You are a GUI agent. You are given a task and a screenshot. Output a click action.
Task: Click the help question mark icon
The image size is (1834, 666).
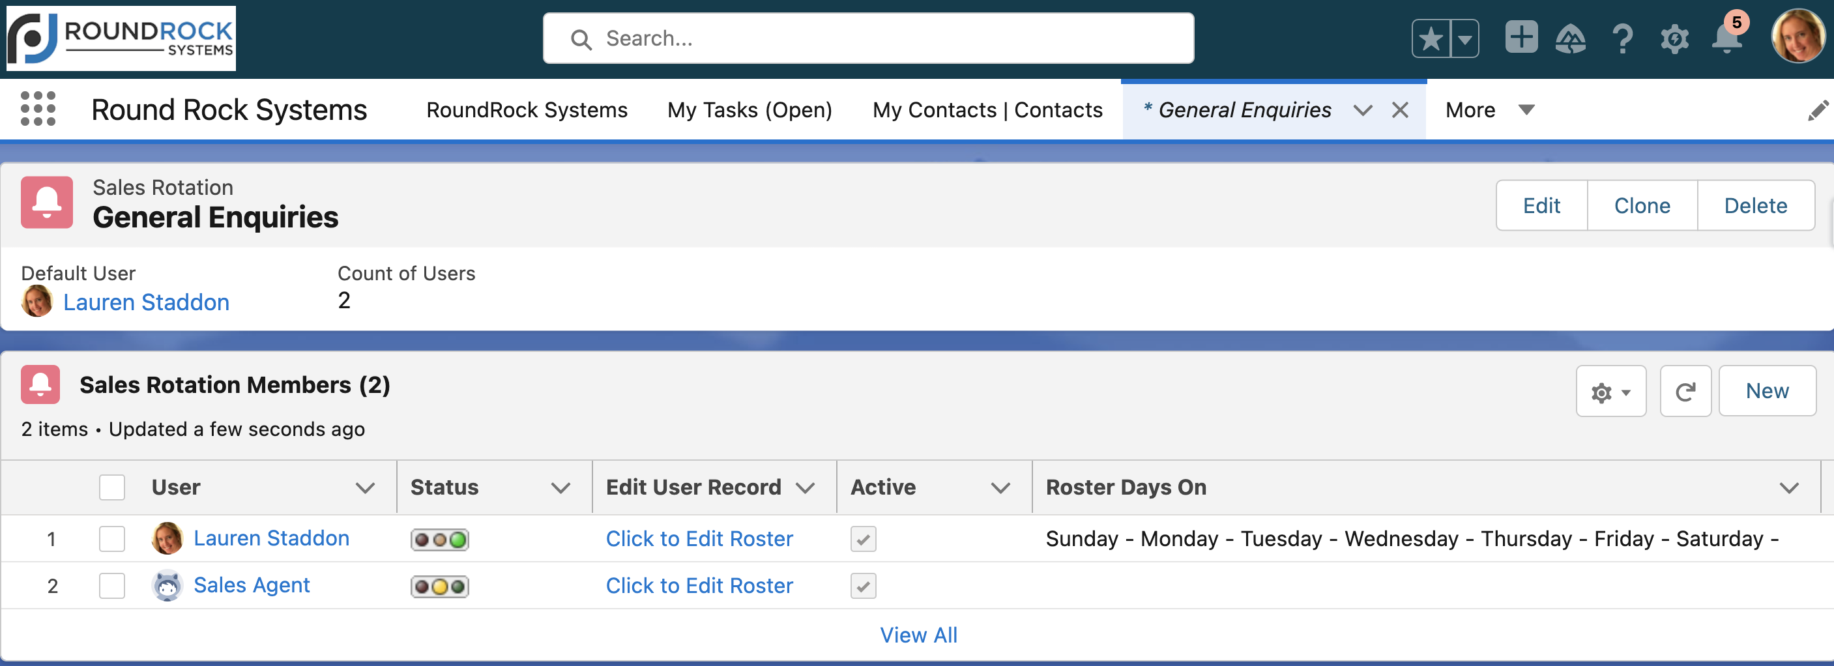coord(1623,38)
